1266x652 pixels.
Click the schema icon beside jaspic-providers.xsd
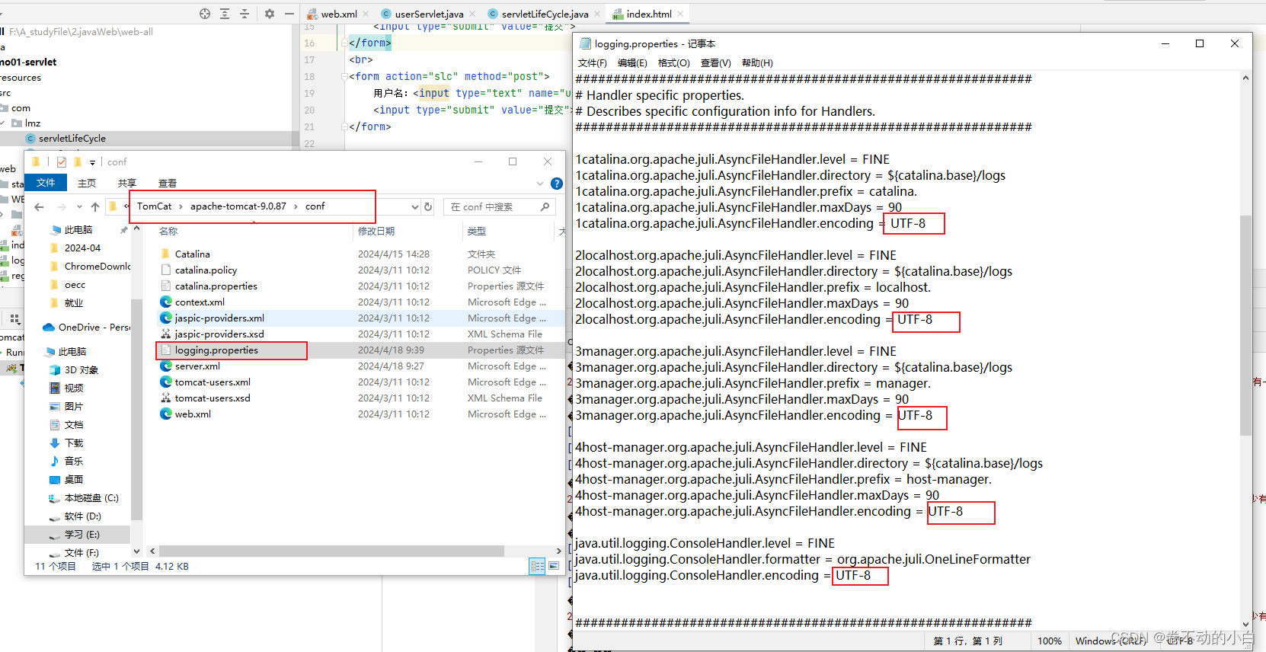pos(165,334)
